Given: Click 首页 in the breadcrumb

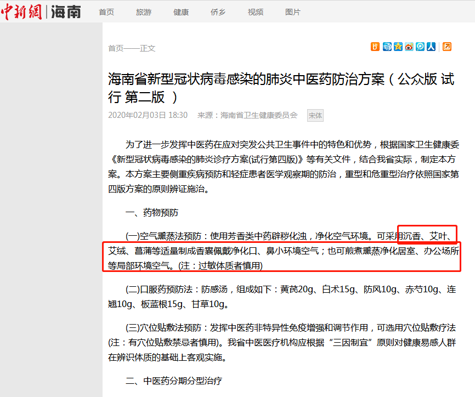Looking at the screenshot, I should click(116, 48).
